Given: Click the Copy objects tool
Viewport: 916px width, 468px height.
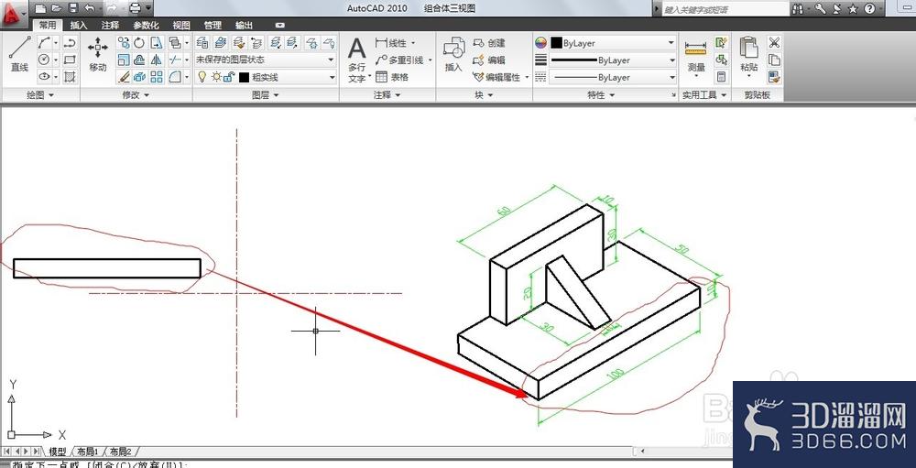Looking at the screenshot, I should 124,43.
